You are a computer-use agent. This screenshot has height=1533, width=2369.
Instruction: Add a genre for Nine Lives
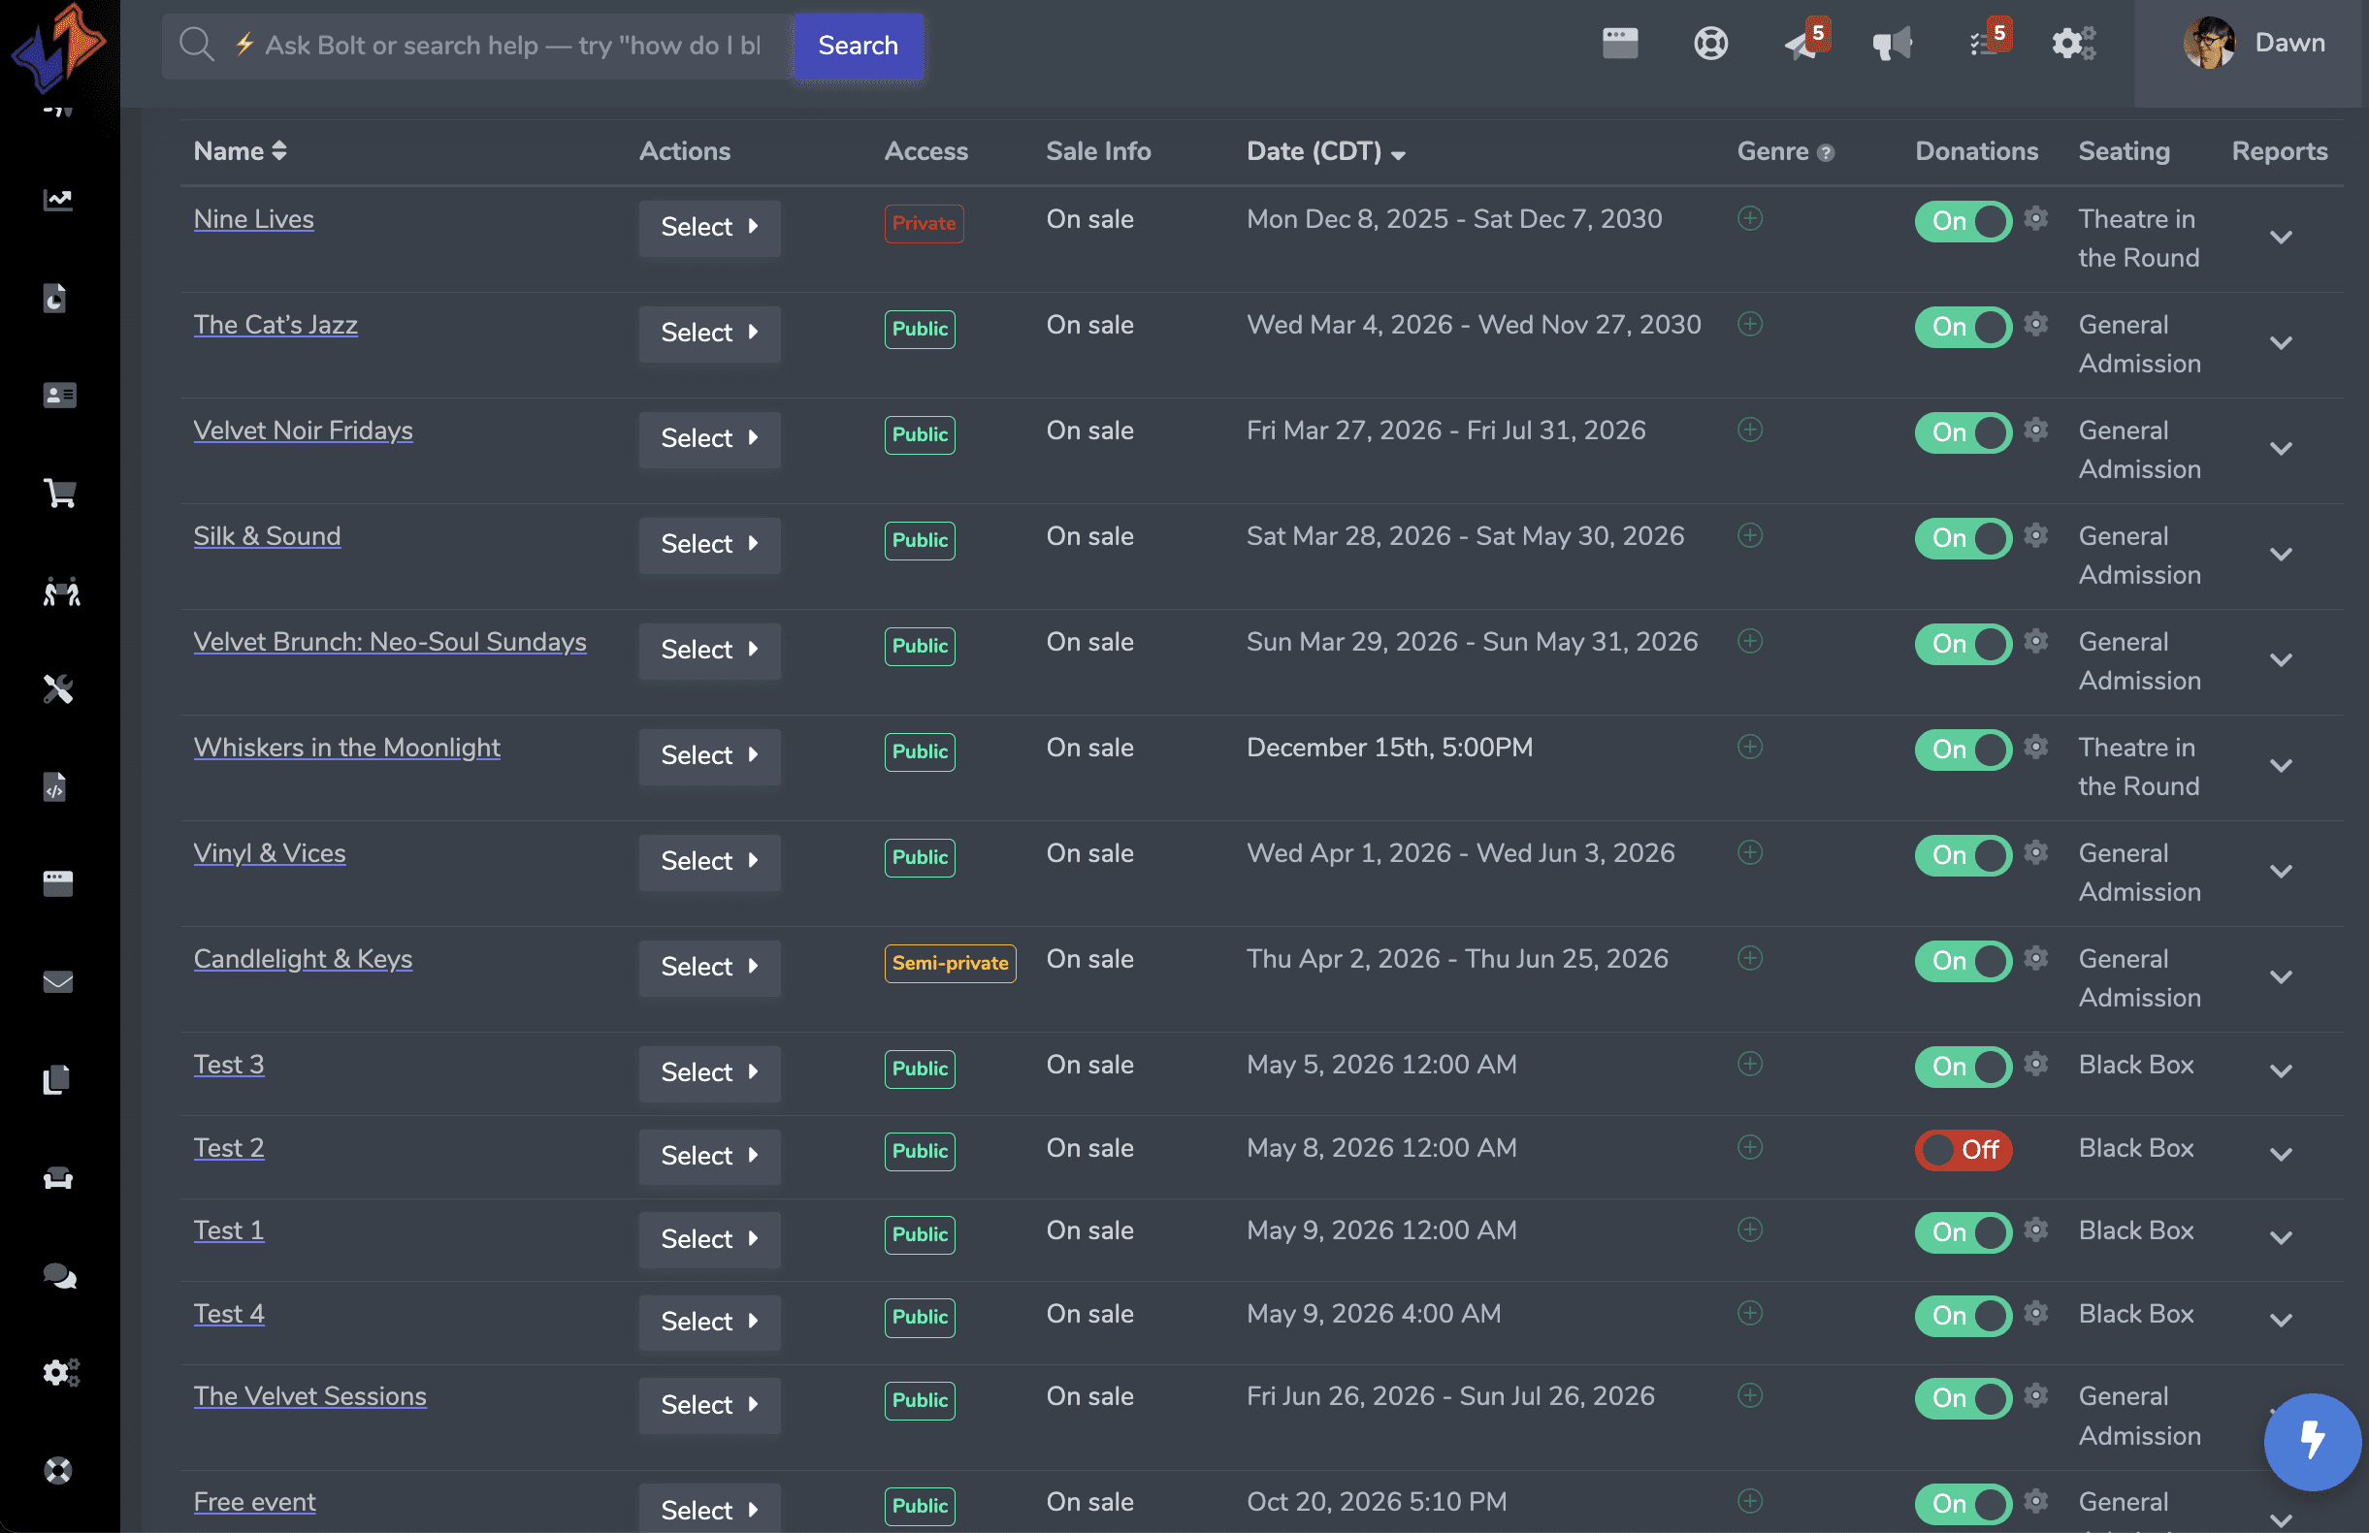tap(1750, 218)
